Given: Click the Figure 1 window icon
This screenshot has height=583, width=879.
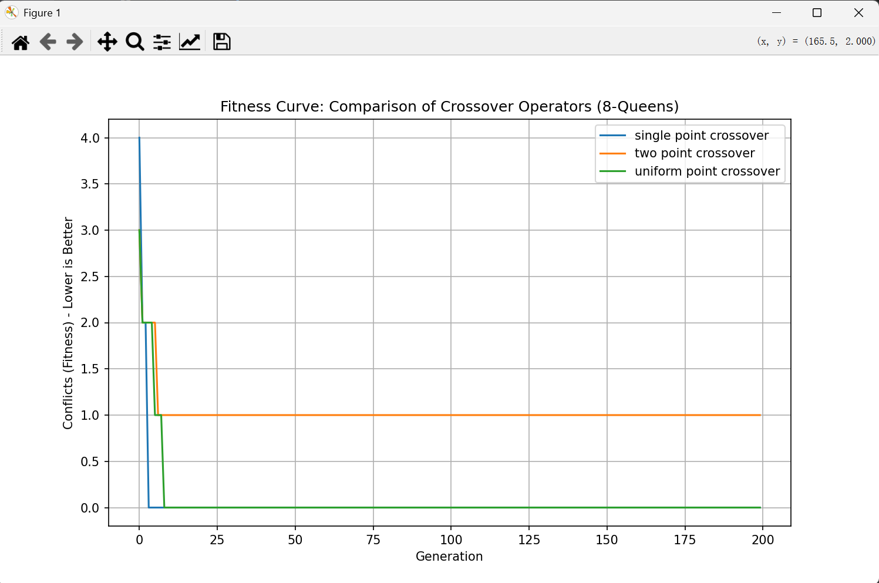Looking at the screenshot, I should tap(12, 12).
